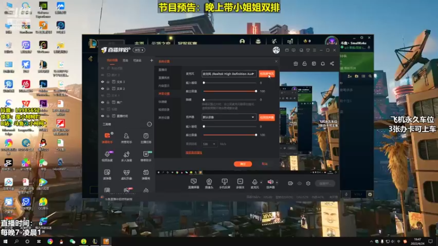Toggle the lock on the 文本 3 layer
This screenshot has height=246, width=438.
click(x=108, y=81)
